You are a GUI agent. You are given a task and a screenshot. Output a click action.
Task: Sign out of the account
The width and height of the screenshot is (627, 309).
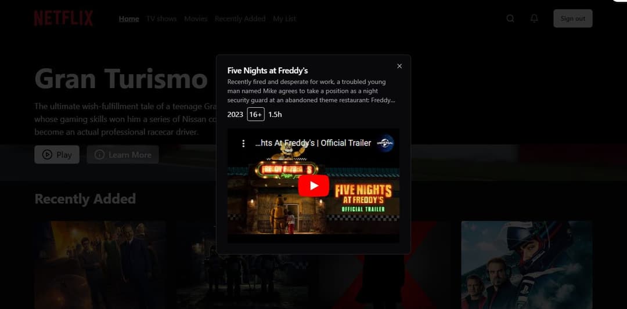[572, 19]
